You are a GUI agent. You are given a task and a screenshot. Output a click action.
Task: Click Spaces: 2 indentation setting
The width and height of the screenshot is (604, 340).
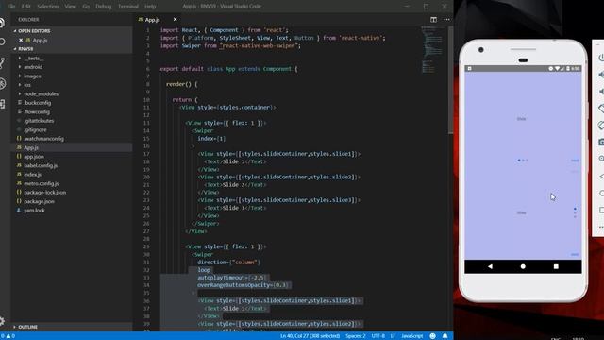[356, 336]
